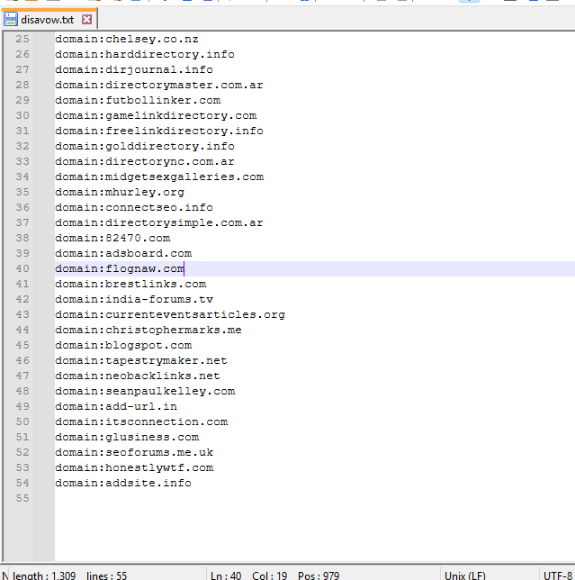The width and height of the screenshot is (575, 580).
Task: Place cursor on domain:india-forums.tv
Action: 134,299
